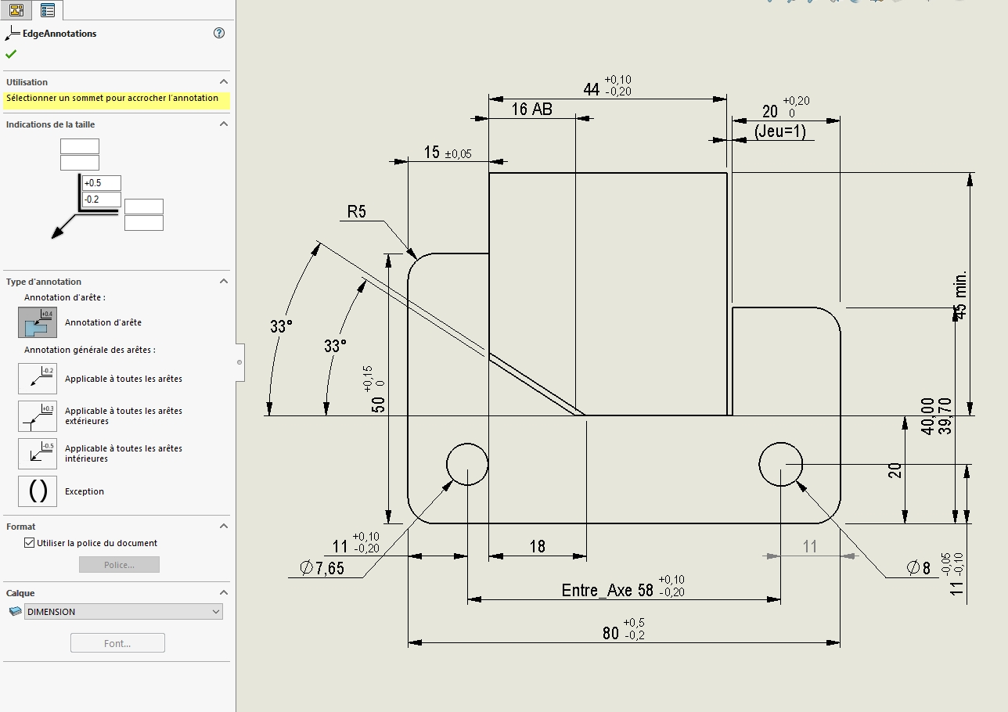Select the 'Annotation d'arête' type icon
This screenshot has width=1008, height=712.
(x=38, y=322)
